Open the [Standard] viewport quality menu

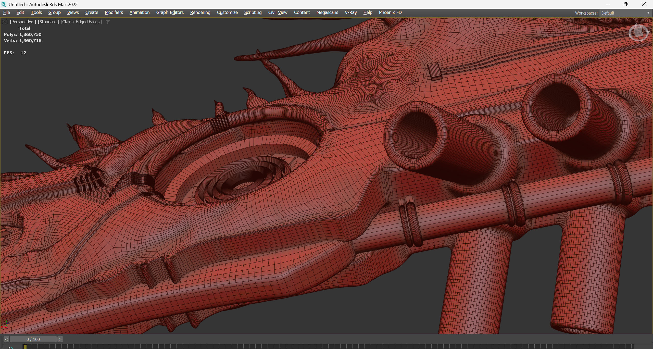[x=48, y=22]
